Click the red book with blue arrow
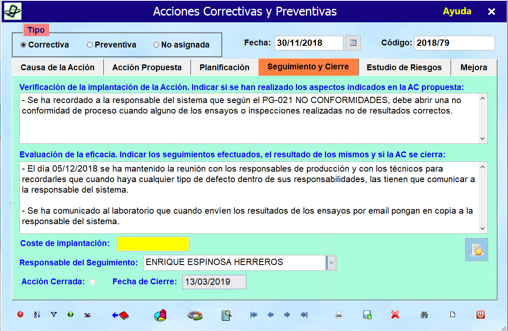 click(x=120, y=315)
